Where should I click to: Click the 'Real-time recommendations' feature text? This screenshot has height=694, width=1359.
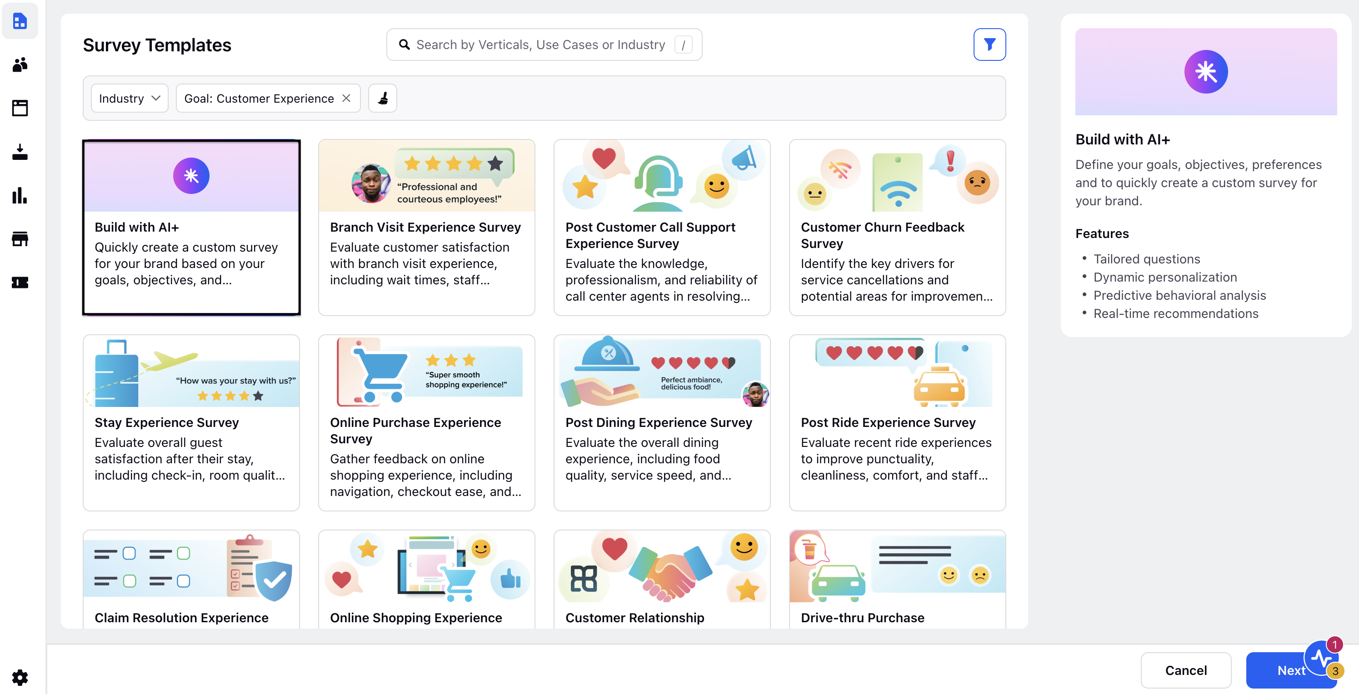pyautogui.click(x=1175, y=314)
